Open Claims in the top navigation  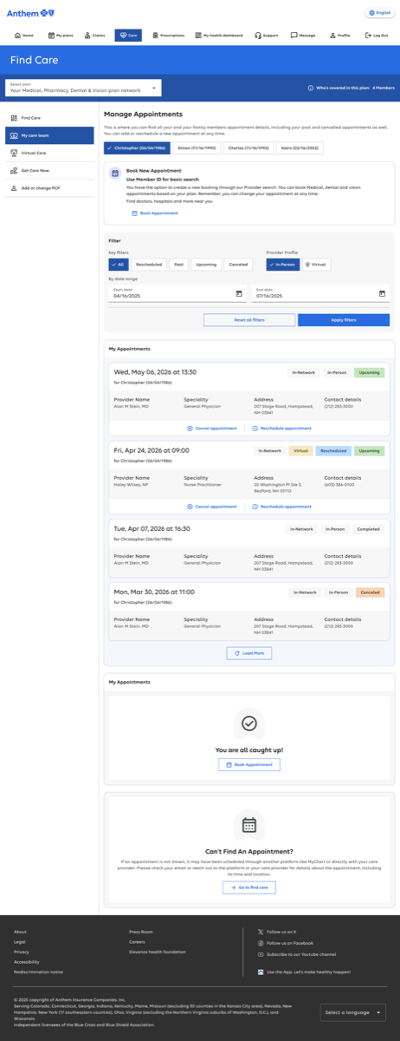(95, 36)
